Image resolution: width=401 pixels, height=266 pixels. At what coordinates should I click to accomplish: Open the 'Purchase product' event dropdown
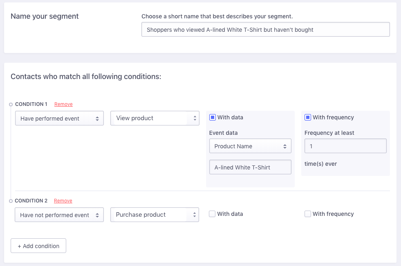click(x=155, y=215)
